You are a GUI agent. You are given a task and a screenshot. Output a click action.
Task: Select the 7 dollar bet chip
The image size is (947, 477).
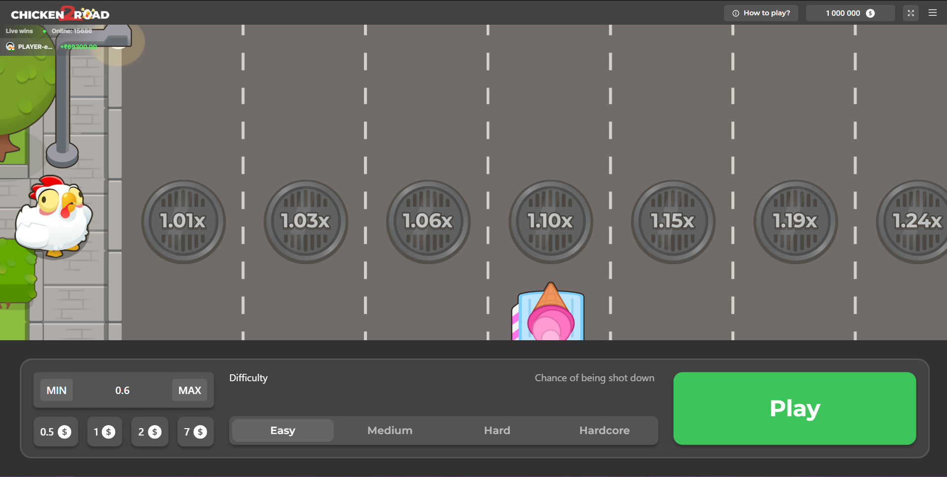coord(195,431)
